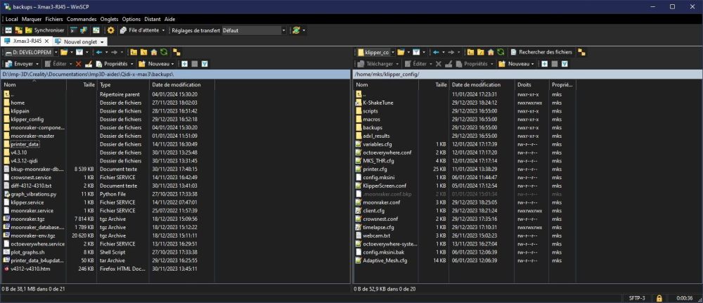Click the local panel filter icon
703x303 pixels.
pos(79,53)
